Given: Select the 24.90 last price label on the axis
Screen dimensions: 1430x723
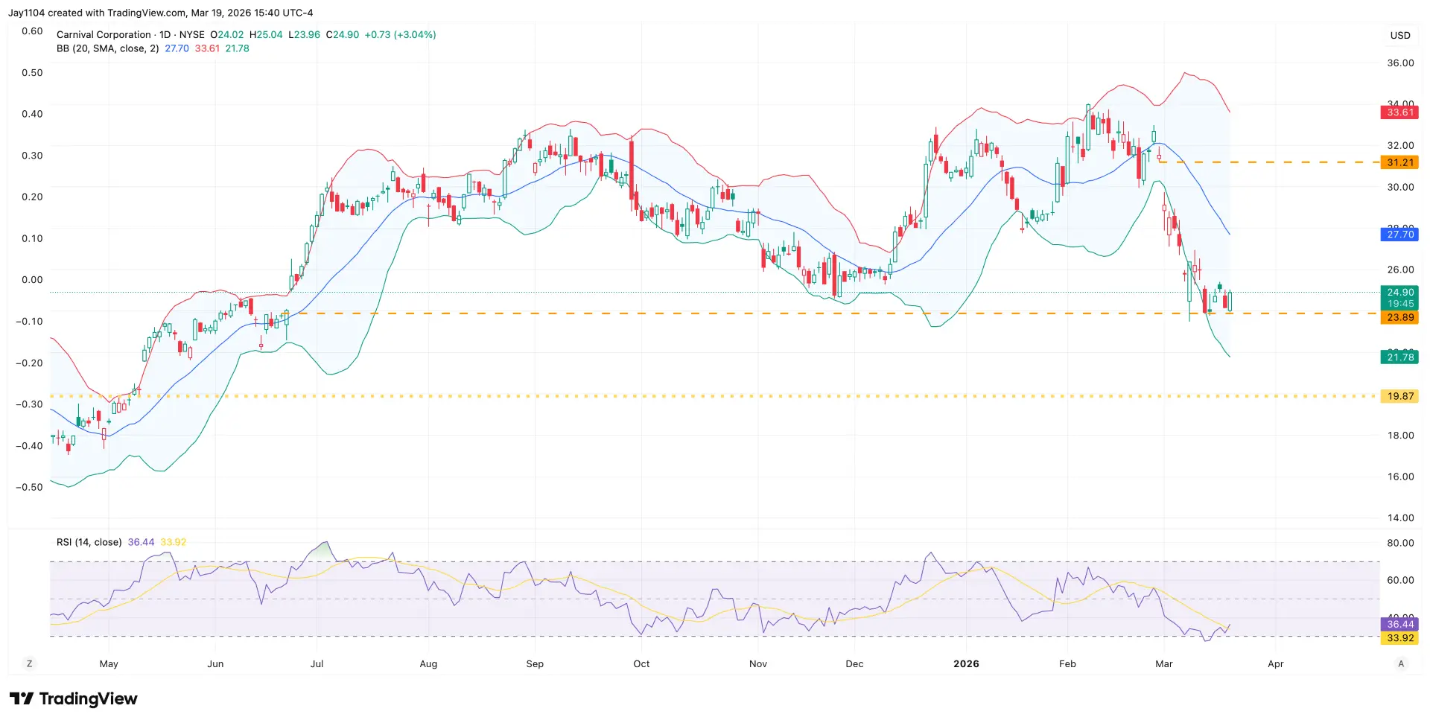Looking at the screenshot, I should pyautogui.click(x=1399, y=292).
